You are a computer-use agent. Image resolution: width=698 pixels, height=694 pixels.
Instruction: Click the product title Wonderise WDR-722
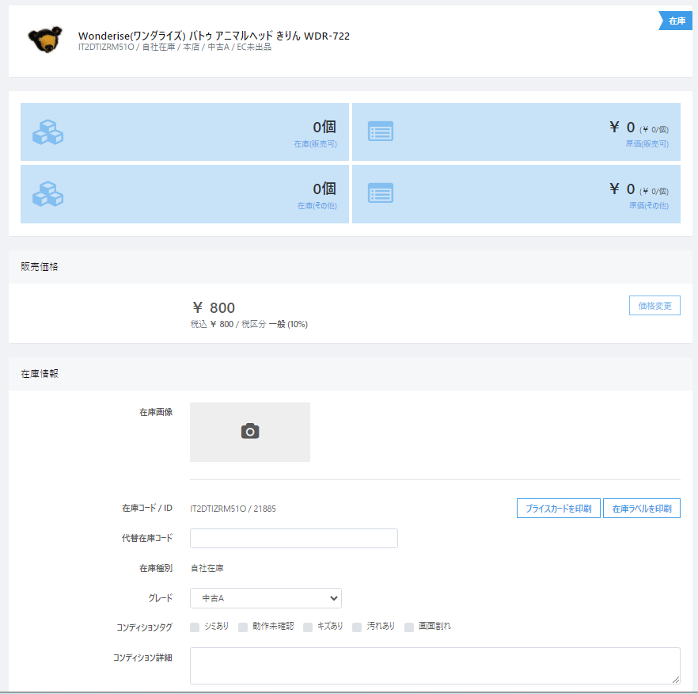pyautogui.click(x=214, y=36)
